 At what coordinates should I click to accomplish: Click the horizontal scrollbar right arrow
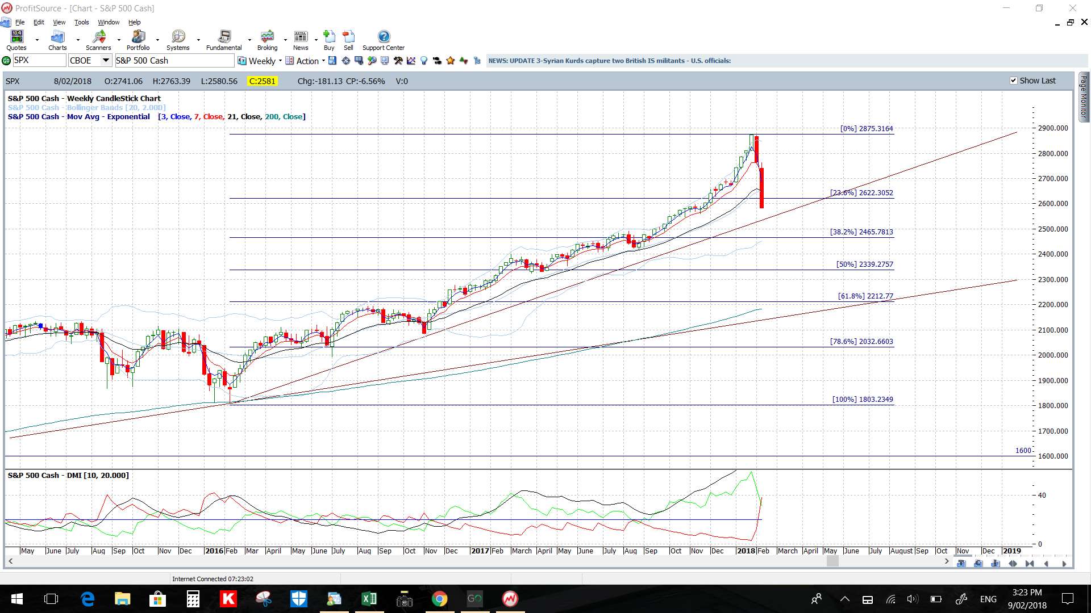[x=946, y=561]
